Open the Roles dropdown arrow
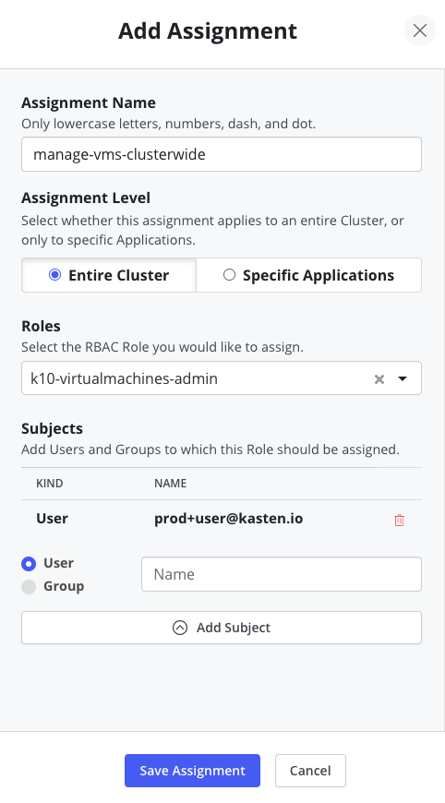The image size is (445, 803). (x=403, y=379)
